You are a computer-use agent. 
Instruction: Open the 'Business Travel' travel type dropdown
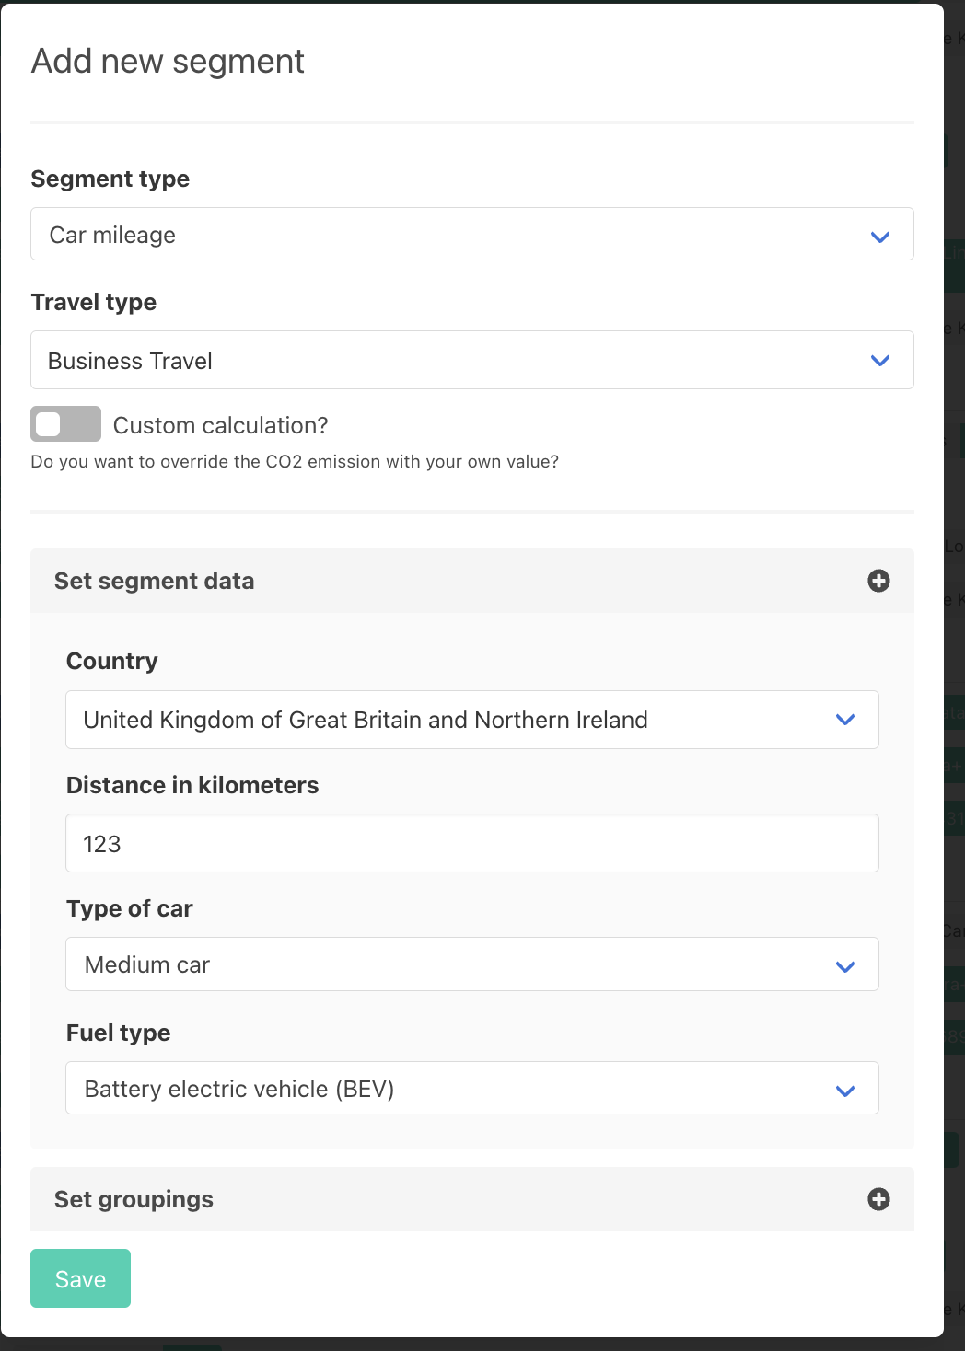point(442,361)
